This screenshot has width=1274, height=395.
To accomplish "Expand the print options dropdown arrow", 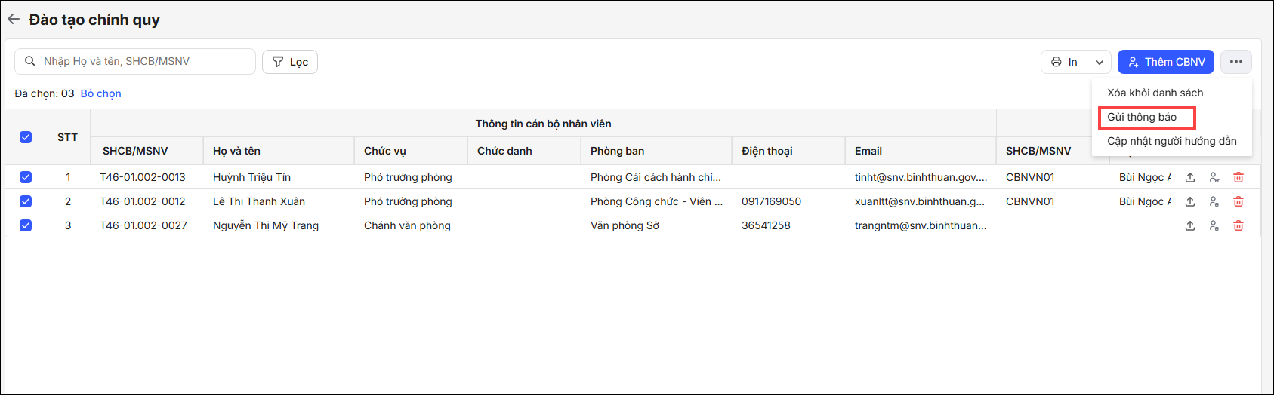I will point(1100,62).
